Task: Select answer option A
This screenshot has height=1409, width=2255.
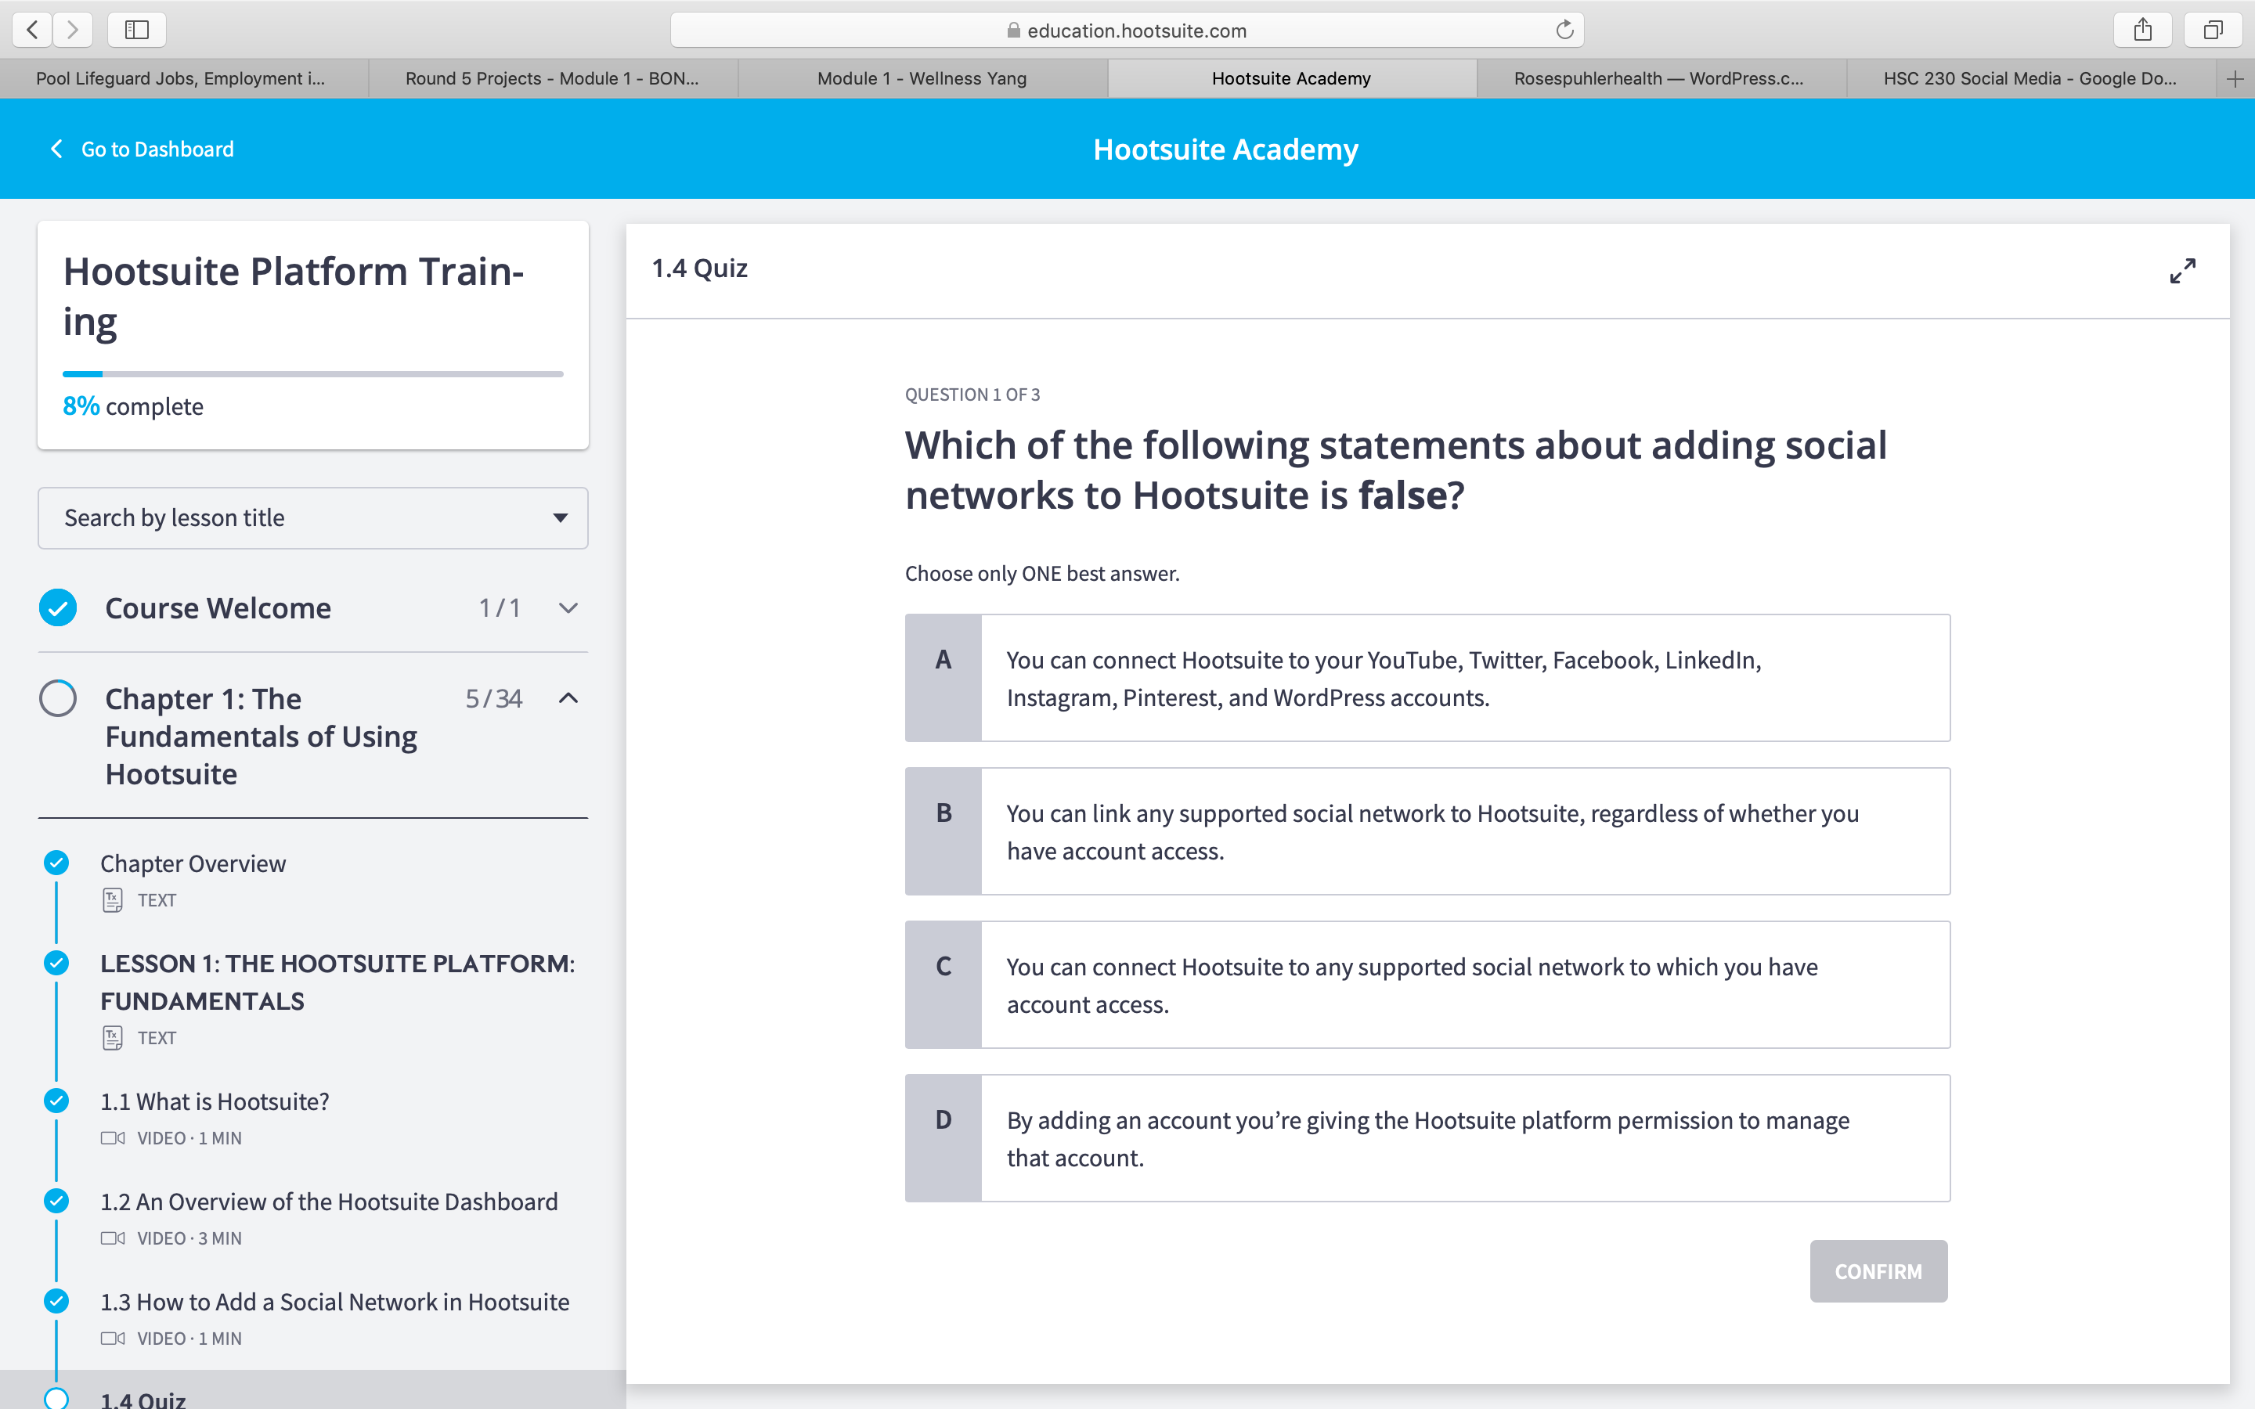Action: [1426, 677]
